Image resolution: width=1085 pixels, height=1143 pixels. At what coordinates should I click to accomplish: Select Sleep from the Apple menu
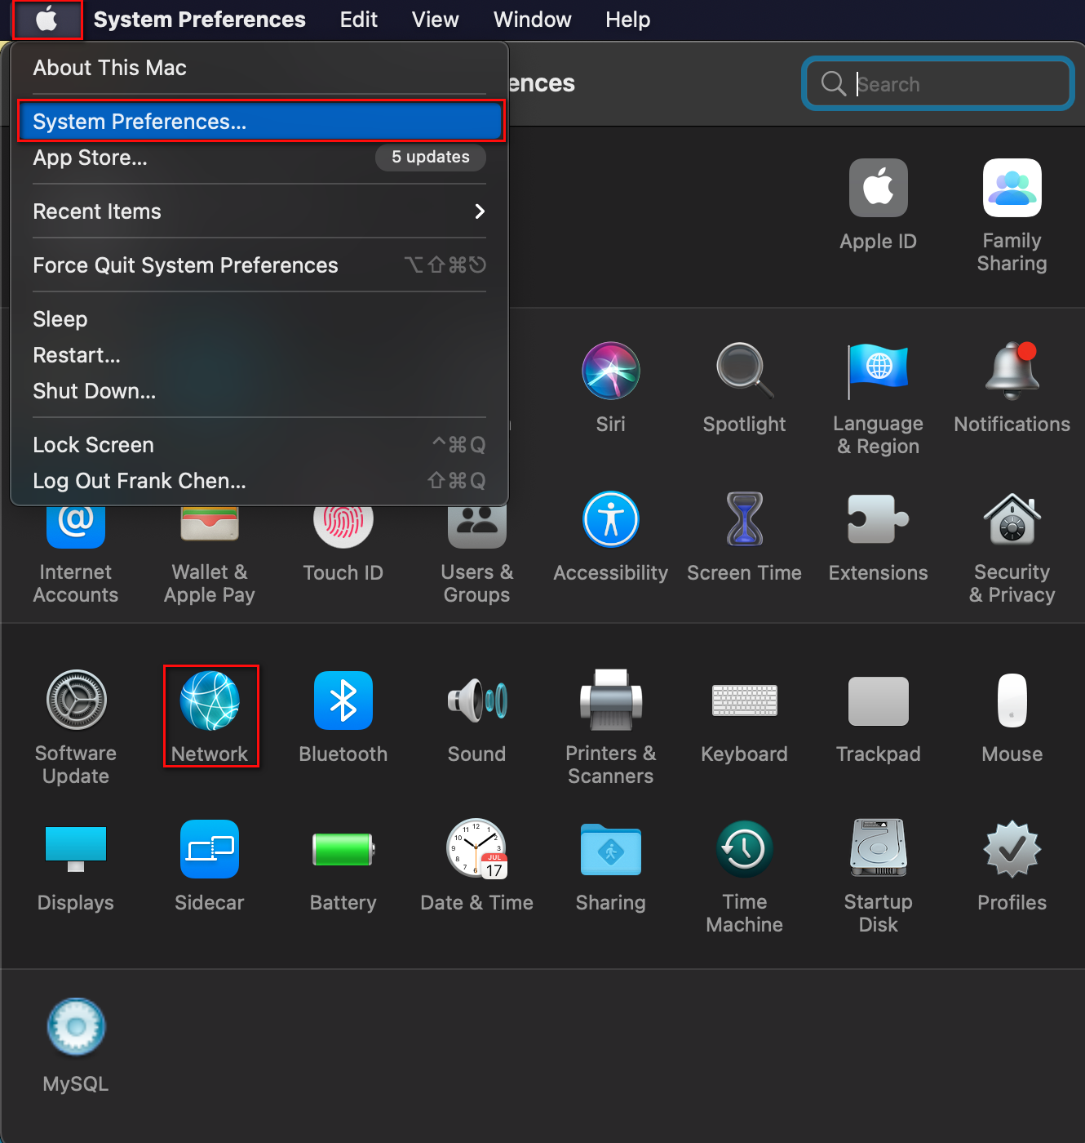tap(259, 319)
